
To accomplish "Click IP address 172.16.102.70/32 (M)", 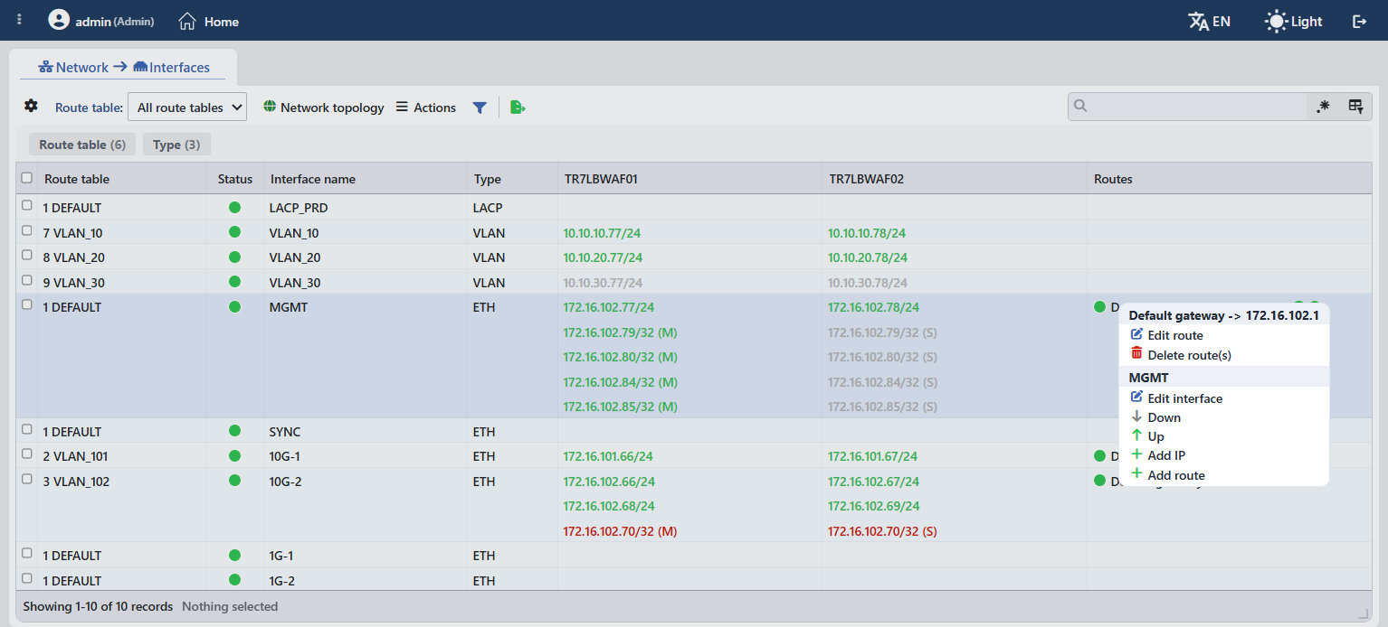I will pyautogui.click(x=620, y=531).
